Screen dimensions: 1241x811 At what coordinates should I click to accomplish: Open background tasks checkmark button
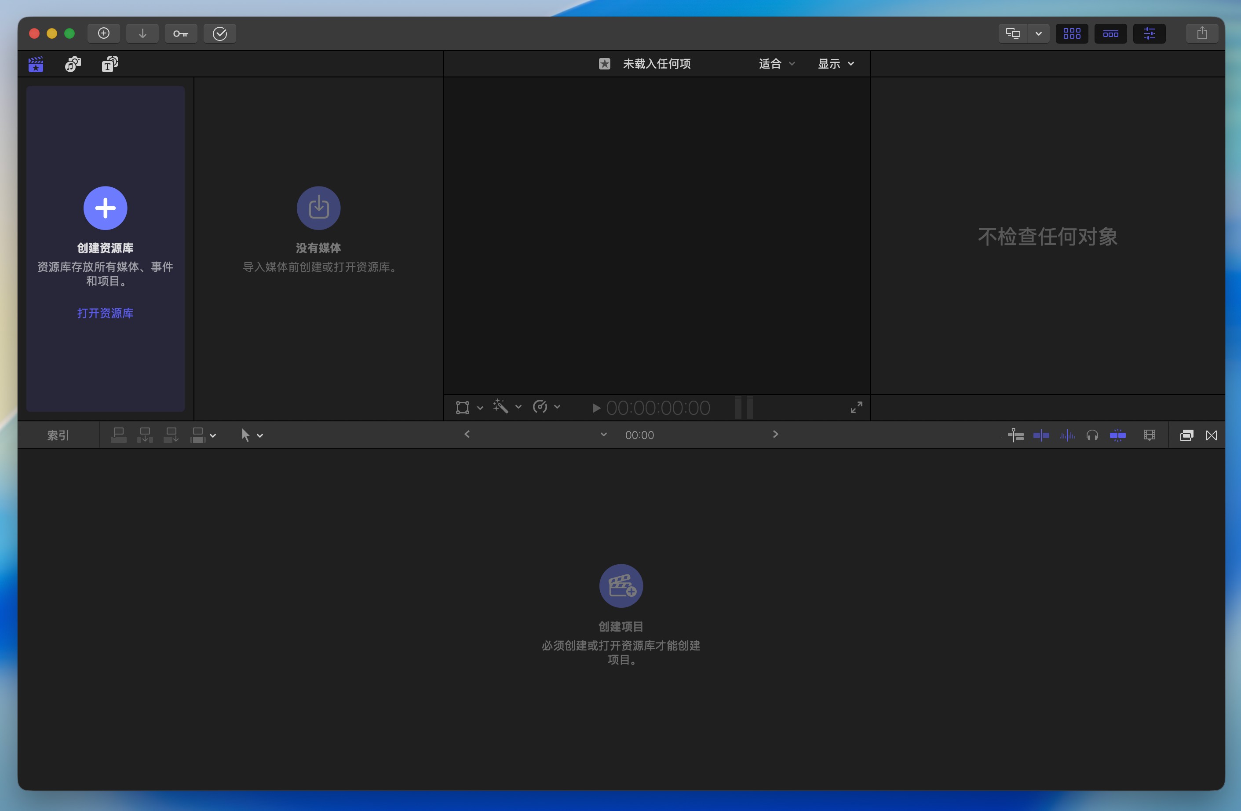[x=219, y=33]
